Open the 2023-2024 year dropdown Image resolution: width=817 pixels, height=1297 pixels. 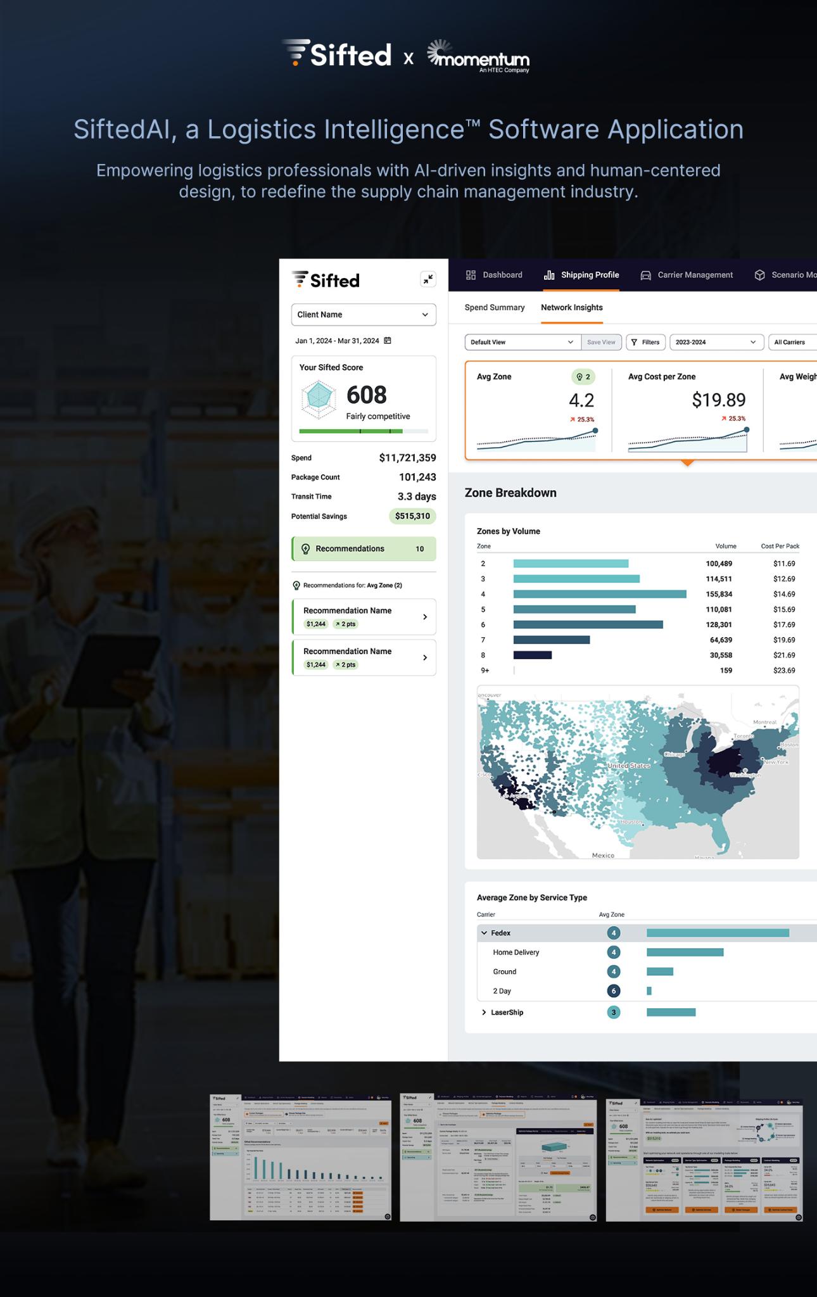(x=717, y=342)
